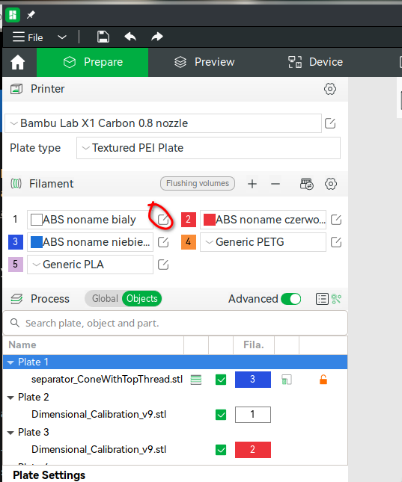Focus the Search plate, object and part field
402x482 pixels.
[175, 323]
